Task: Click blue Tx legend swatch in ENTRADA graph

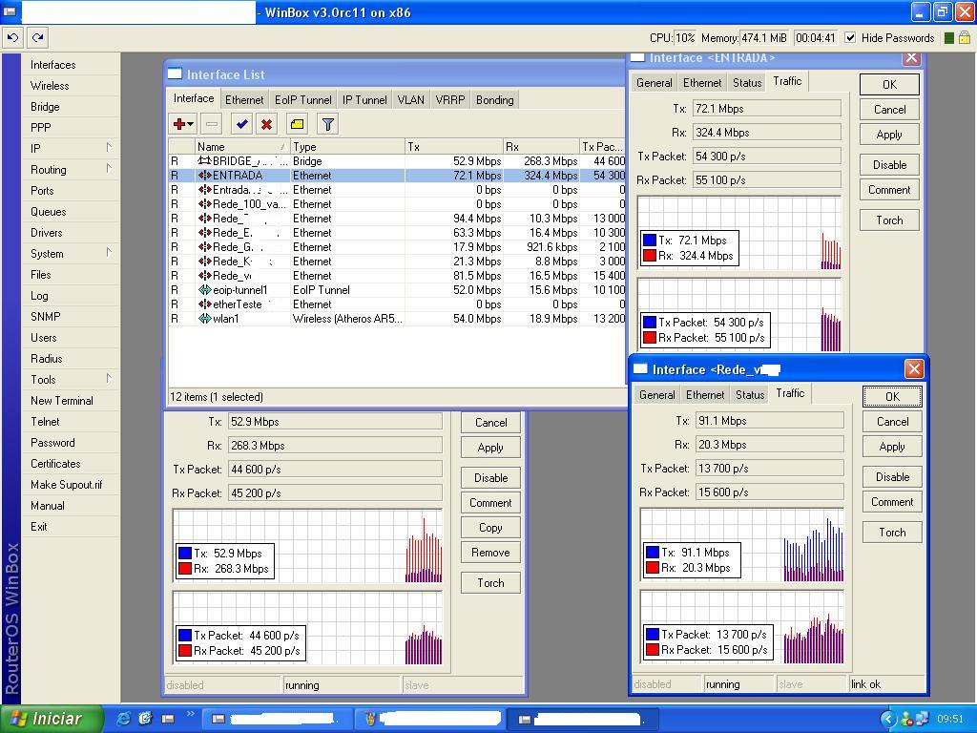Action: pyautogui.click(x=649, y=240)
